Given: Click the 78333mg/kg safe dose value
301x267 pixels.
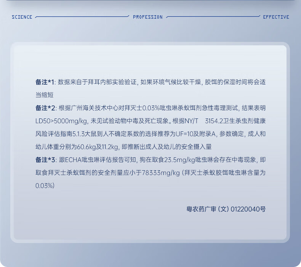Looking at the screenshot, I should click(x=161, y=173).
